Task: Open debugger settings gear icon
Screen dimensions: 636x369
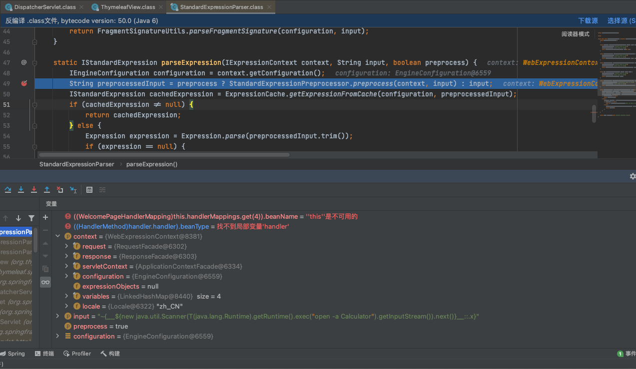Action: point(633,176)
